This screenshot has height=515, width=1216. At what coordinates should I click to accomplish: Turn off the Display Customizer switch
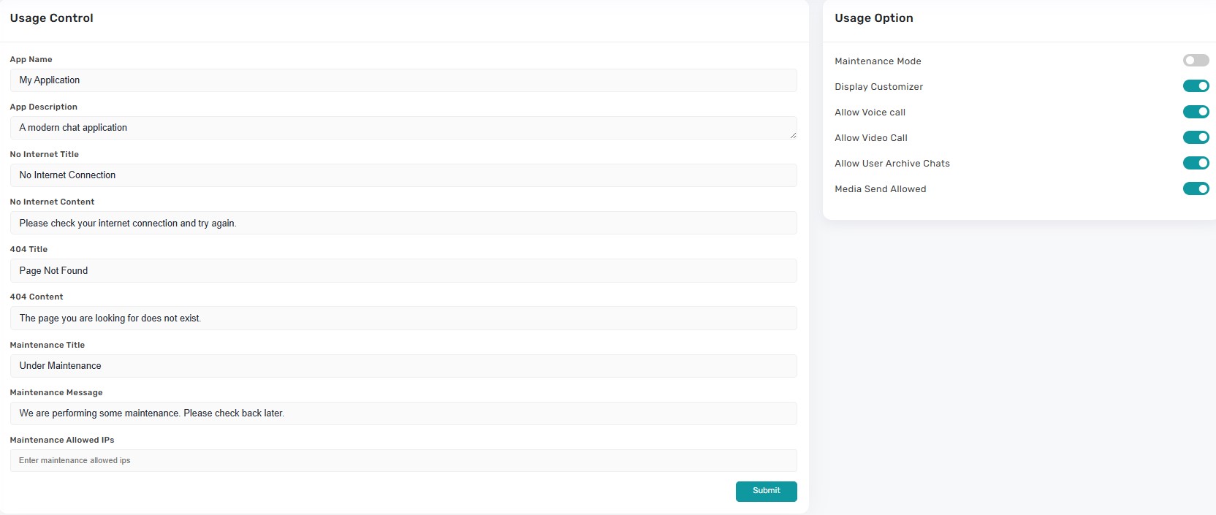pyautogui.click(x=1196, y=86)
